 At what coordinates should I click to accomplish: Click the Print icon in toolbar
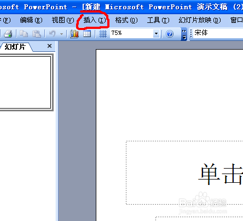pyautogui.click(x=8, y=34)
